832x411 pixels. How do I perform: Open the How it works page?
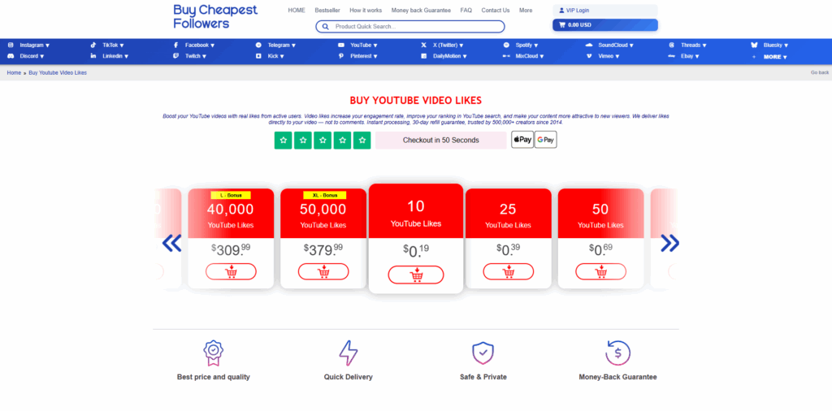(366, 10)
